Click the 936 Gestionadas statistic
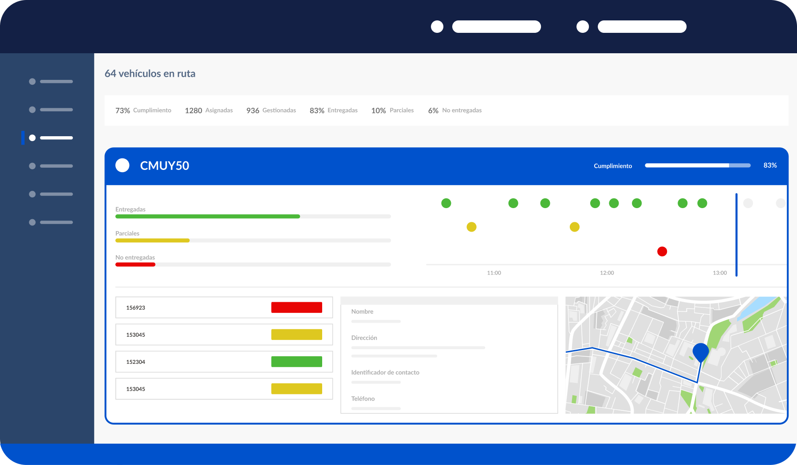Screen dimensions: 797x465 [271, 110]
